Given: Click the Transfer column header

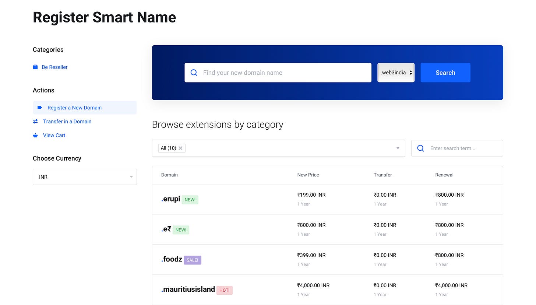Looking at the screenshot, I should coord(383,175).
